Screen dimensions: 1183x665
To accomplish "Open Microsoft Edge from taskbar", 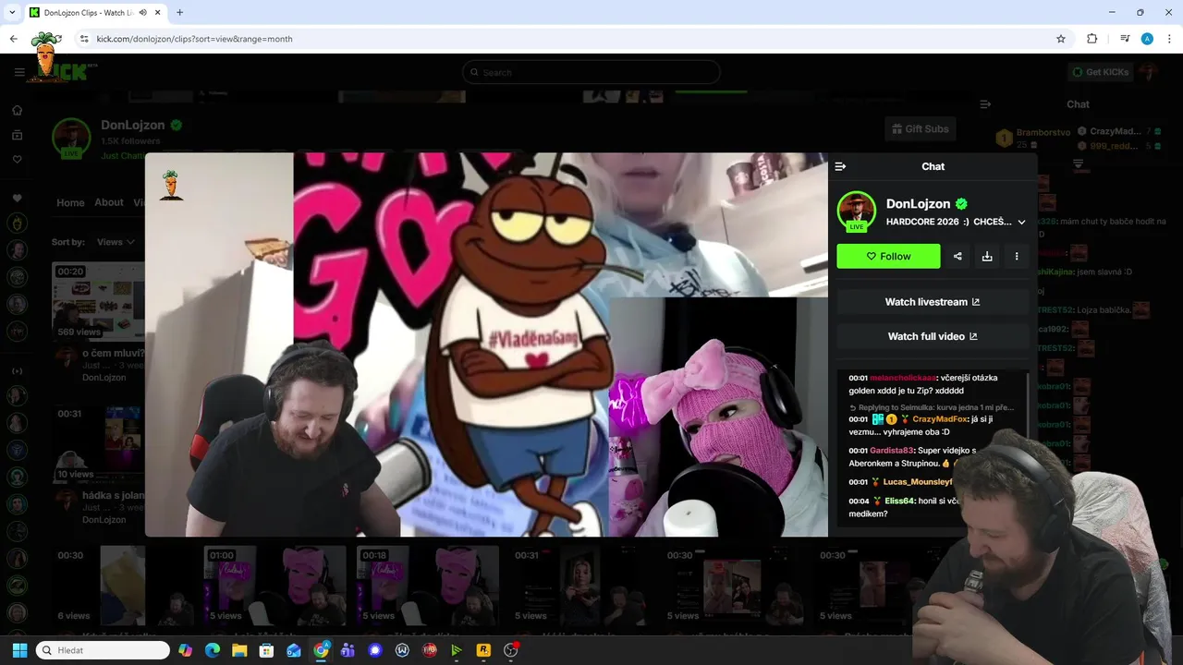I will (212, 650).
